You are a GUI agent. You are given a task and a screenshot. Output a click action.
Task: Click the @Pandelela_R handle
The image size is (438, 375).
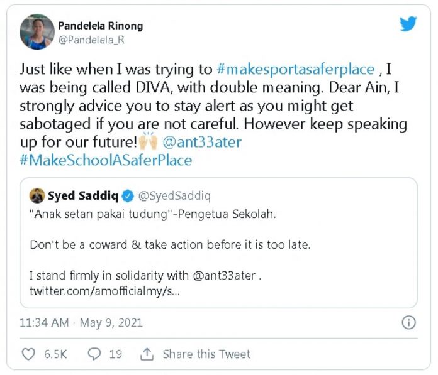coord(87,40)
